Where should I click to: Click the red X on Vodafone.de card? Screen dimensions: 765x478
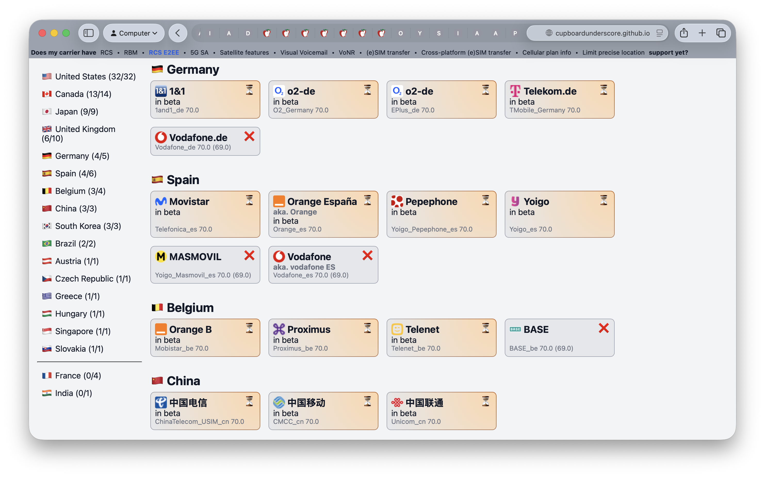249,136
